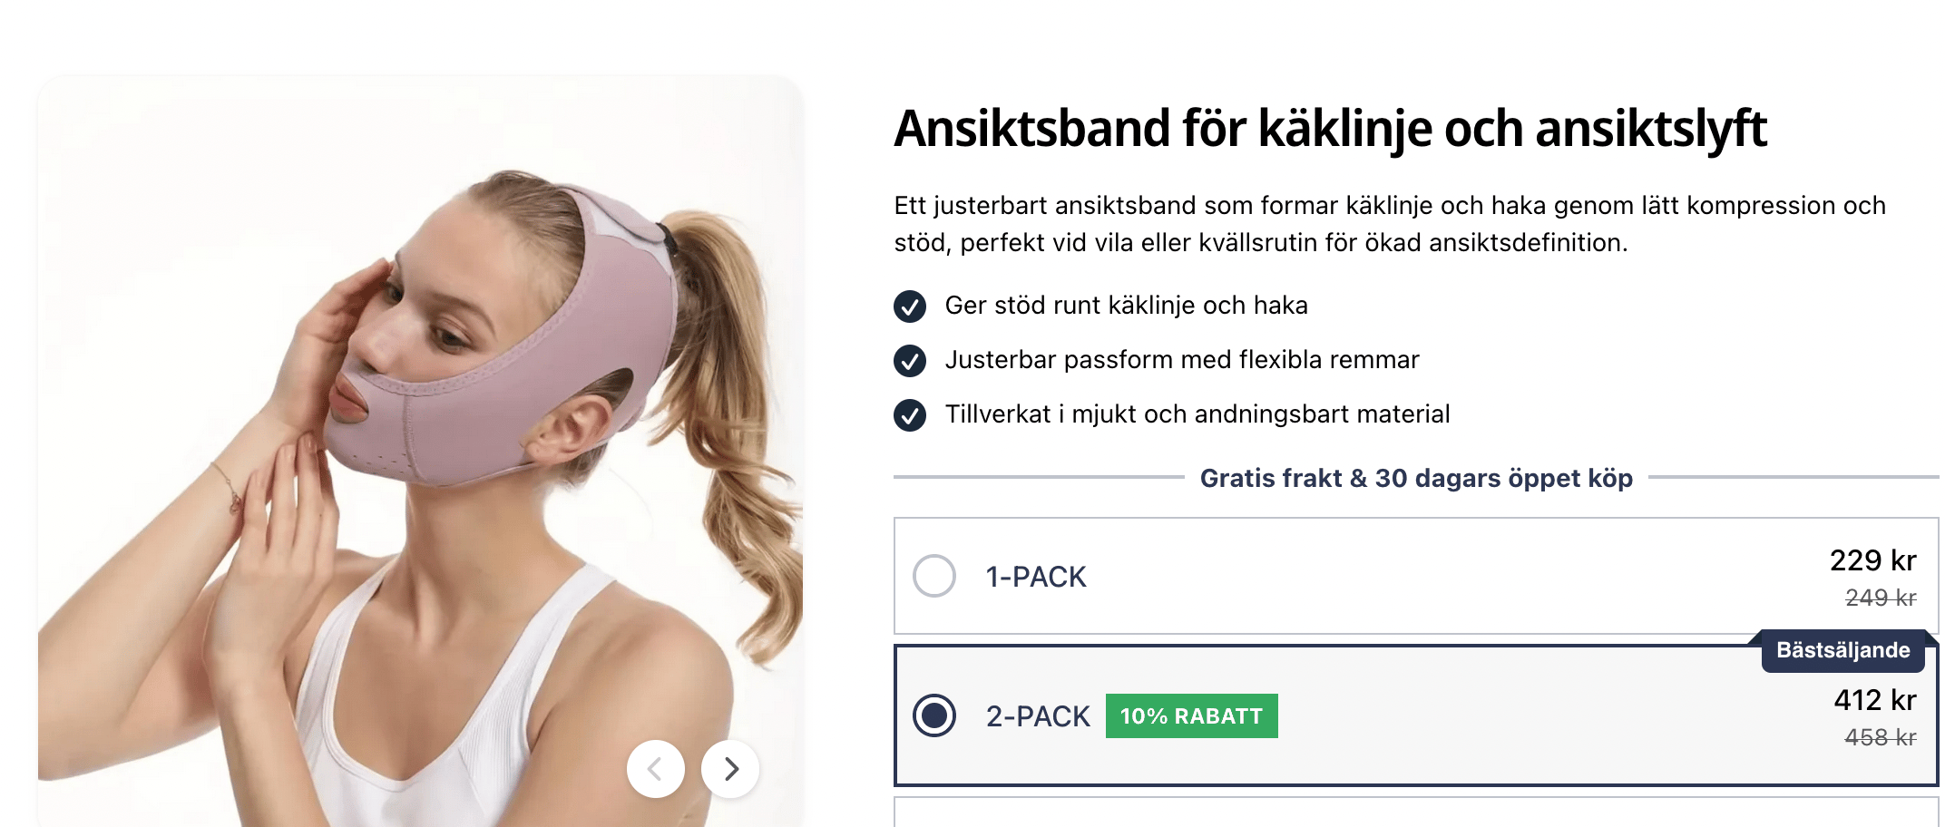1945x827 pixels.
Task: Click the 229 kr price
Action: tap(1872, 560)
